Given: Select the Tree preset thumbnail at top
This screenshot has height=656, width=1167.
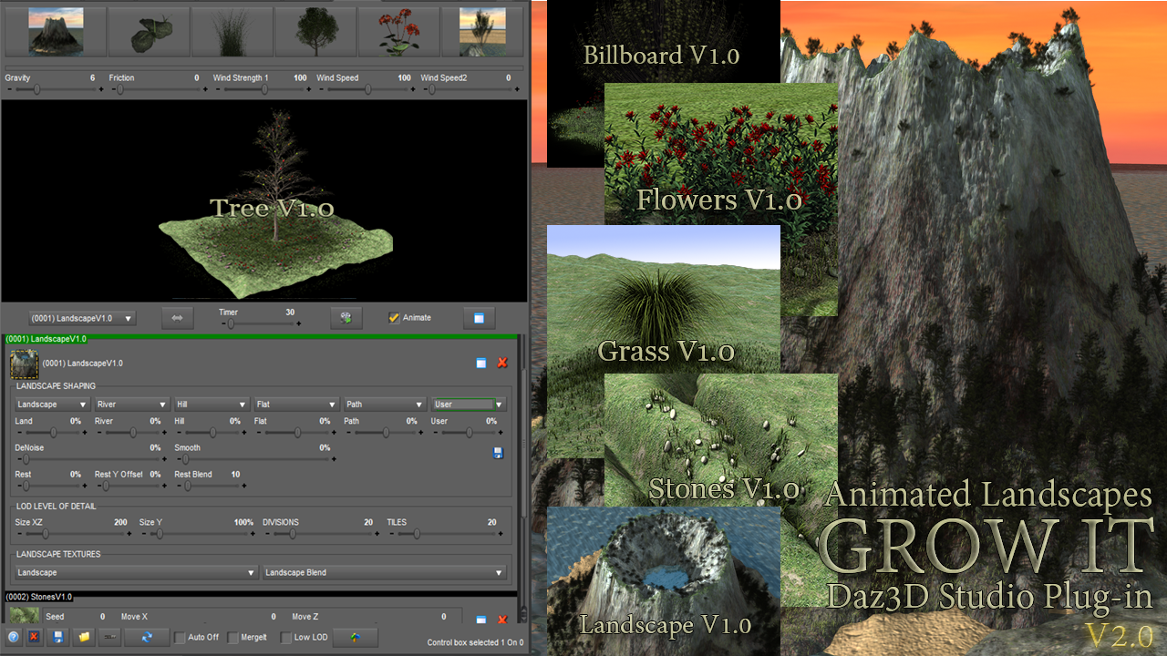Looking at the screenshot, I should click(x=318, y=32).
